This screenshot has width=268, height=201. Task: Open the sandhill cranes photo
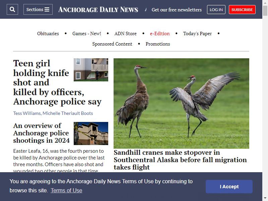(181, 104)
